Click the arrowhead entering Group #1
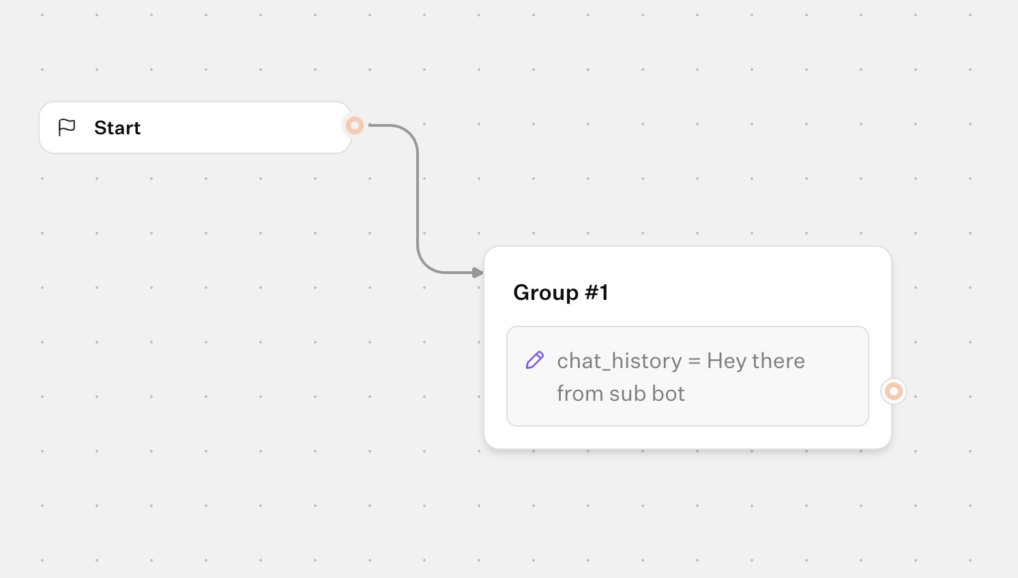 [x=478, y=273]
